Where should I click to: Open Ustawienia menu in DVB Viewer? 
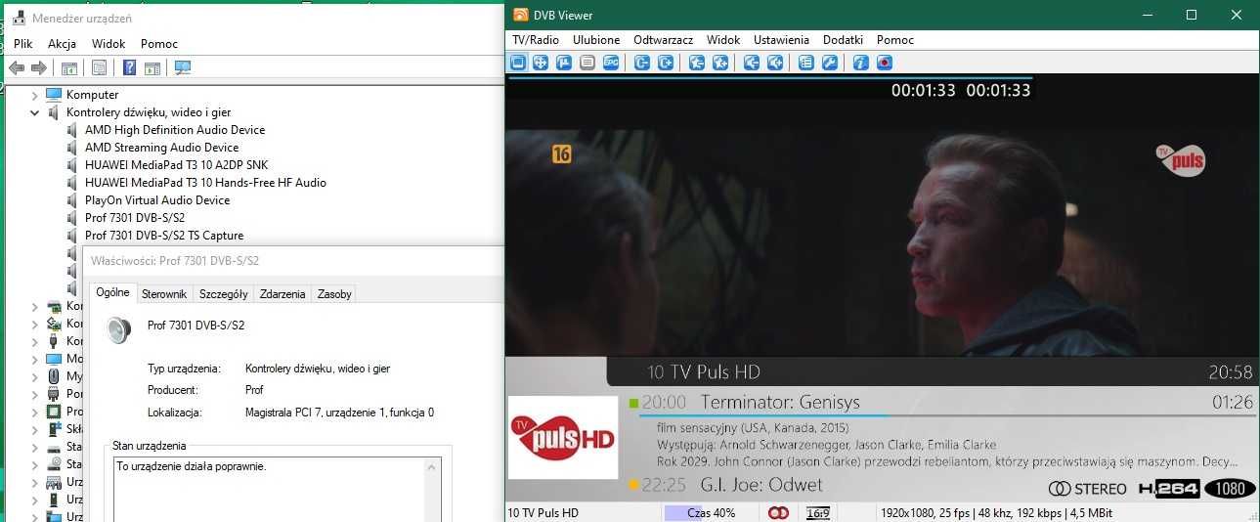[x=781, y=40]
